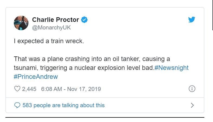The image size is (213, 122).
Task: Open "583 people are talking about this"
Action: tap(63, 105)
